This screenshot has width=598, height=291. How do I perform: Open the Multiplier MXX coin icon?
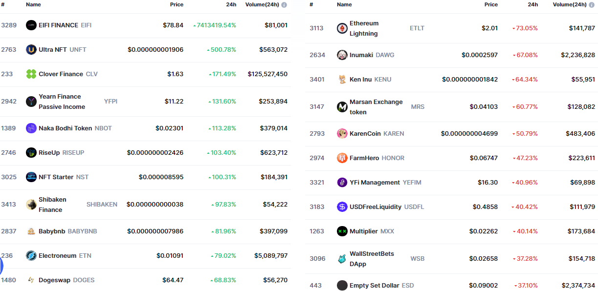[342, 231]
